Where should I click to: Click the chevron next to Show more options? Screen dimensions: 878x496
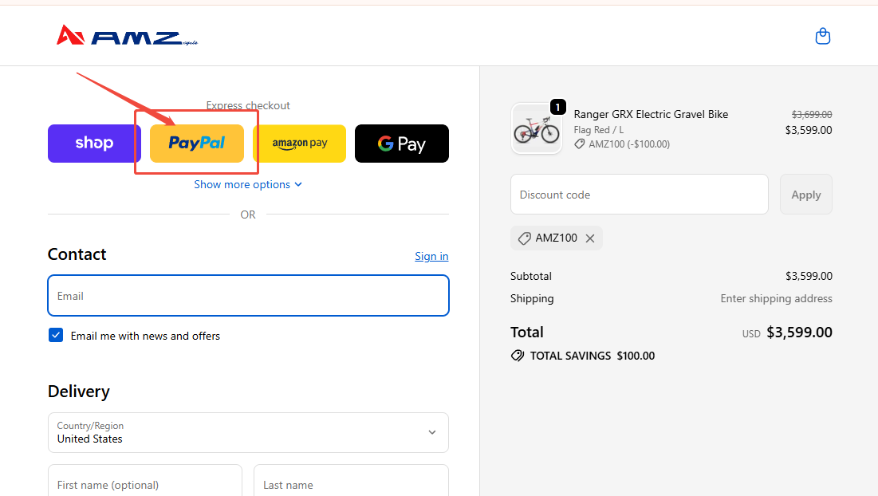(x=298, y=184)
